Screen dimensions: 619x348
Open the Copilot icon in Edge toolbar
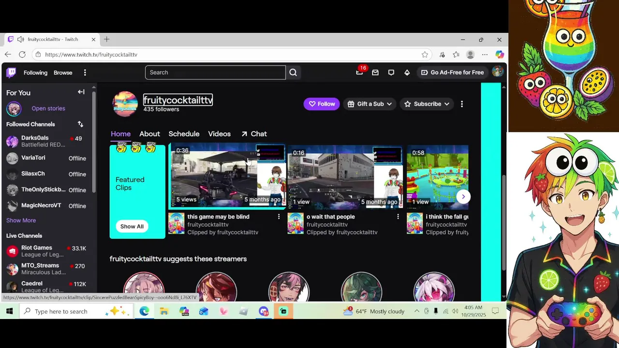pos(500,55)
